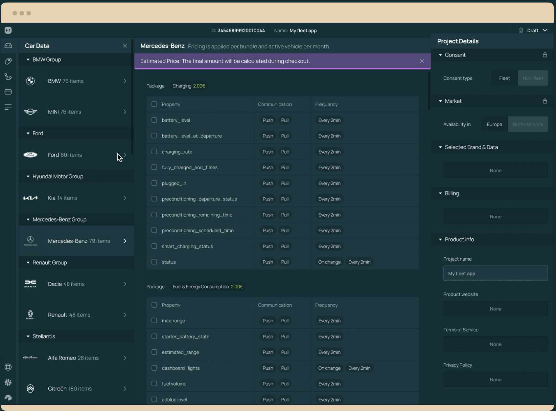
Task: Click the BMW brand logo
Action: click(30, 81)
